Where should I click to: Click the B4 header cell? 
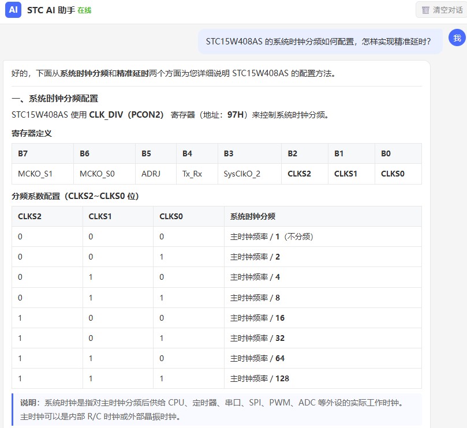pyautogui.click(x=197, y=153)
